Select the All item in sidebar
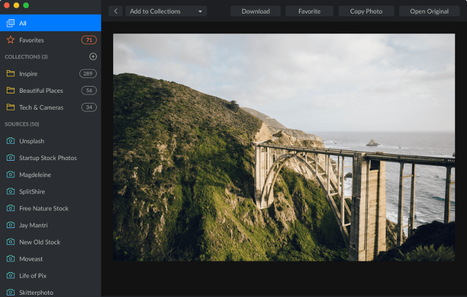This screenshot has height=297, width=467. coord(50,23)
